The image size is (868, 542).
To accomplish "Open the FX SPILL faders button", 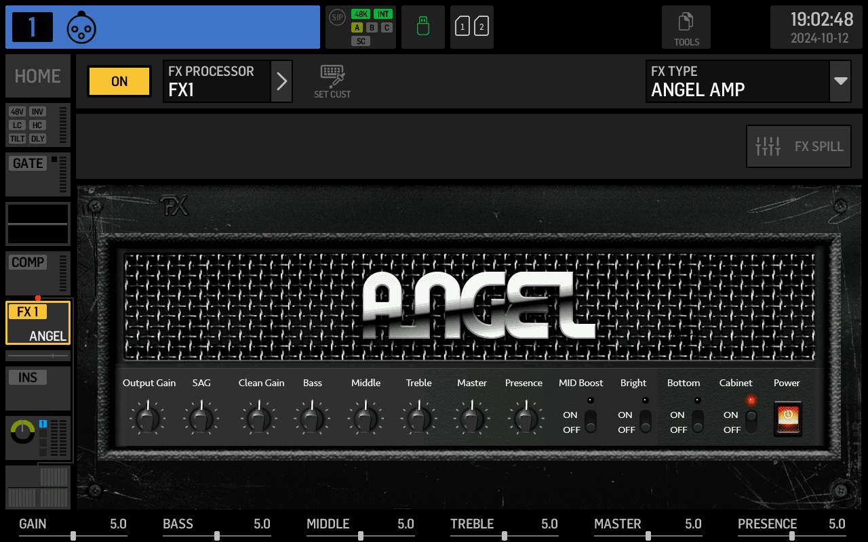I will tap(799, 146).
